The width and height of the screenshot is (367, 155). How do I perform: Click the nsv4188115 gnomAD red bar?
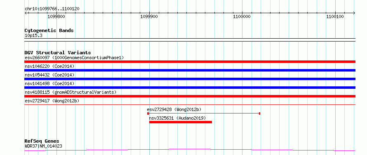pyautogui.click(x=190, y=96)
